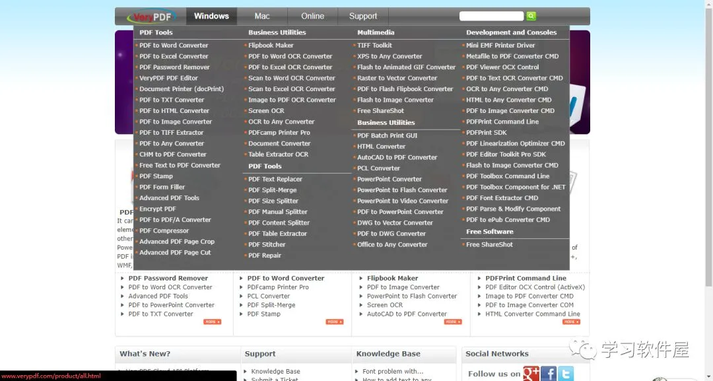Select PDF Batch Print GUI
Viewport: 713px width, 381px height.
coord(387,135)
